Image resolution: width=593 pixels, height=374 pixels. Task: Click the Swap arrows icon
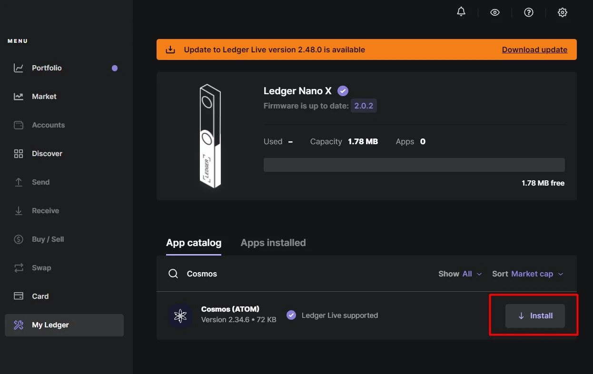pos(19,268)
